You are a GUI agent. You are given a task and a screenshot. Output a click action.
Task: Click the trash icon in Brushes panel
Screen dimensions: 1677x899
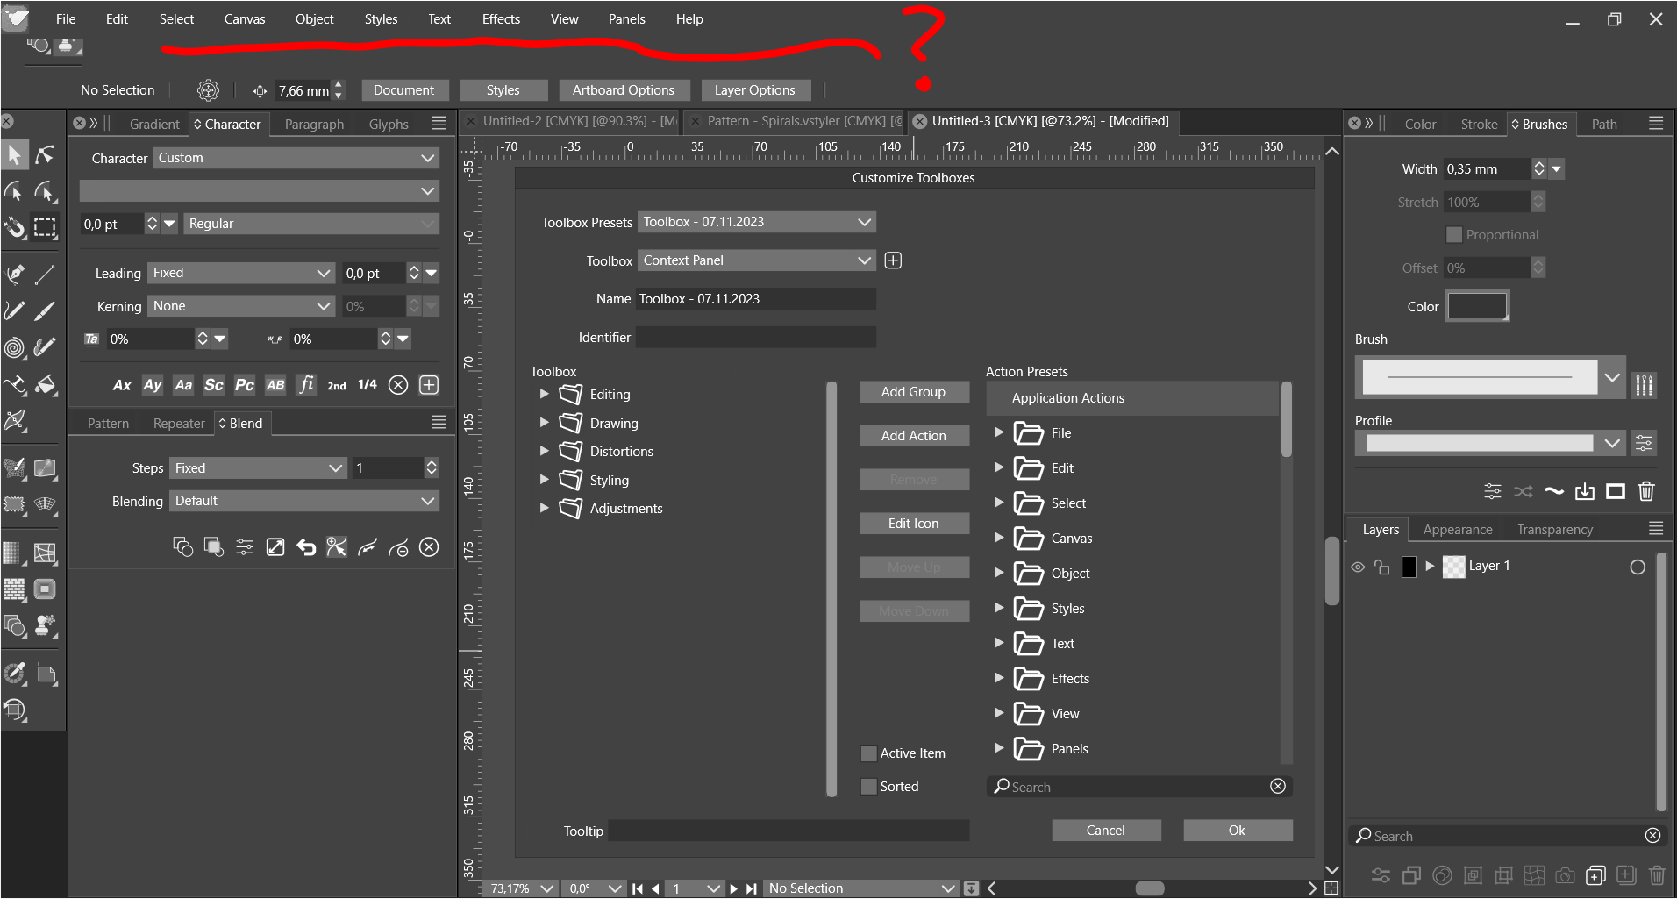(1646, 491)
